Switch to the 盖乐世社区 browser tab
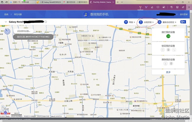 pyautogui.click(x=76, y=2)
